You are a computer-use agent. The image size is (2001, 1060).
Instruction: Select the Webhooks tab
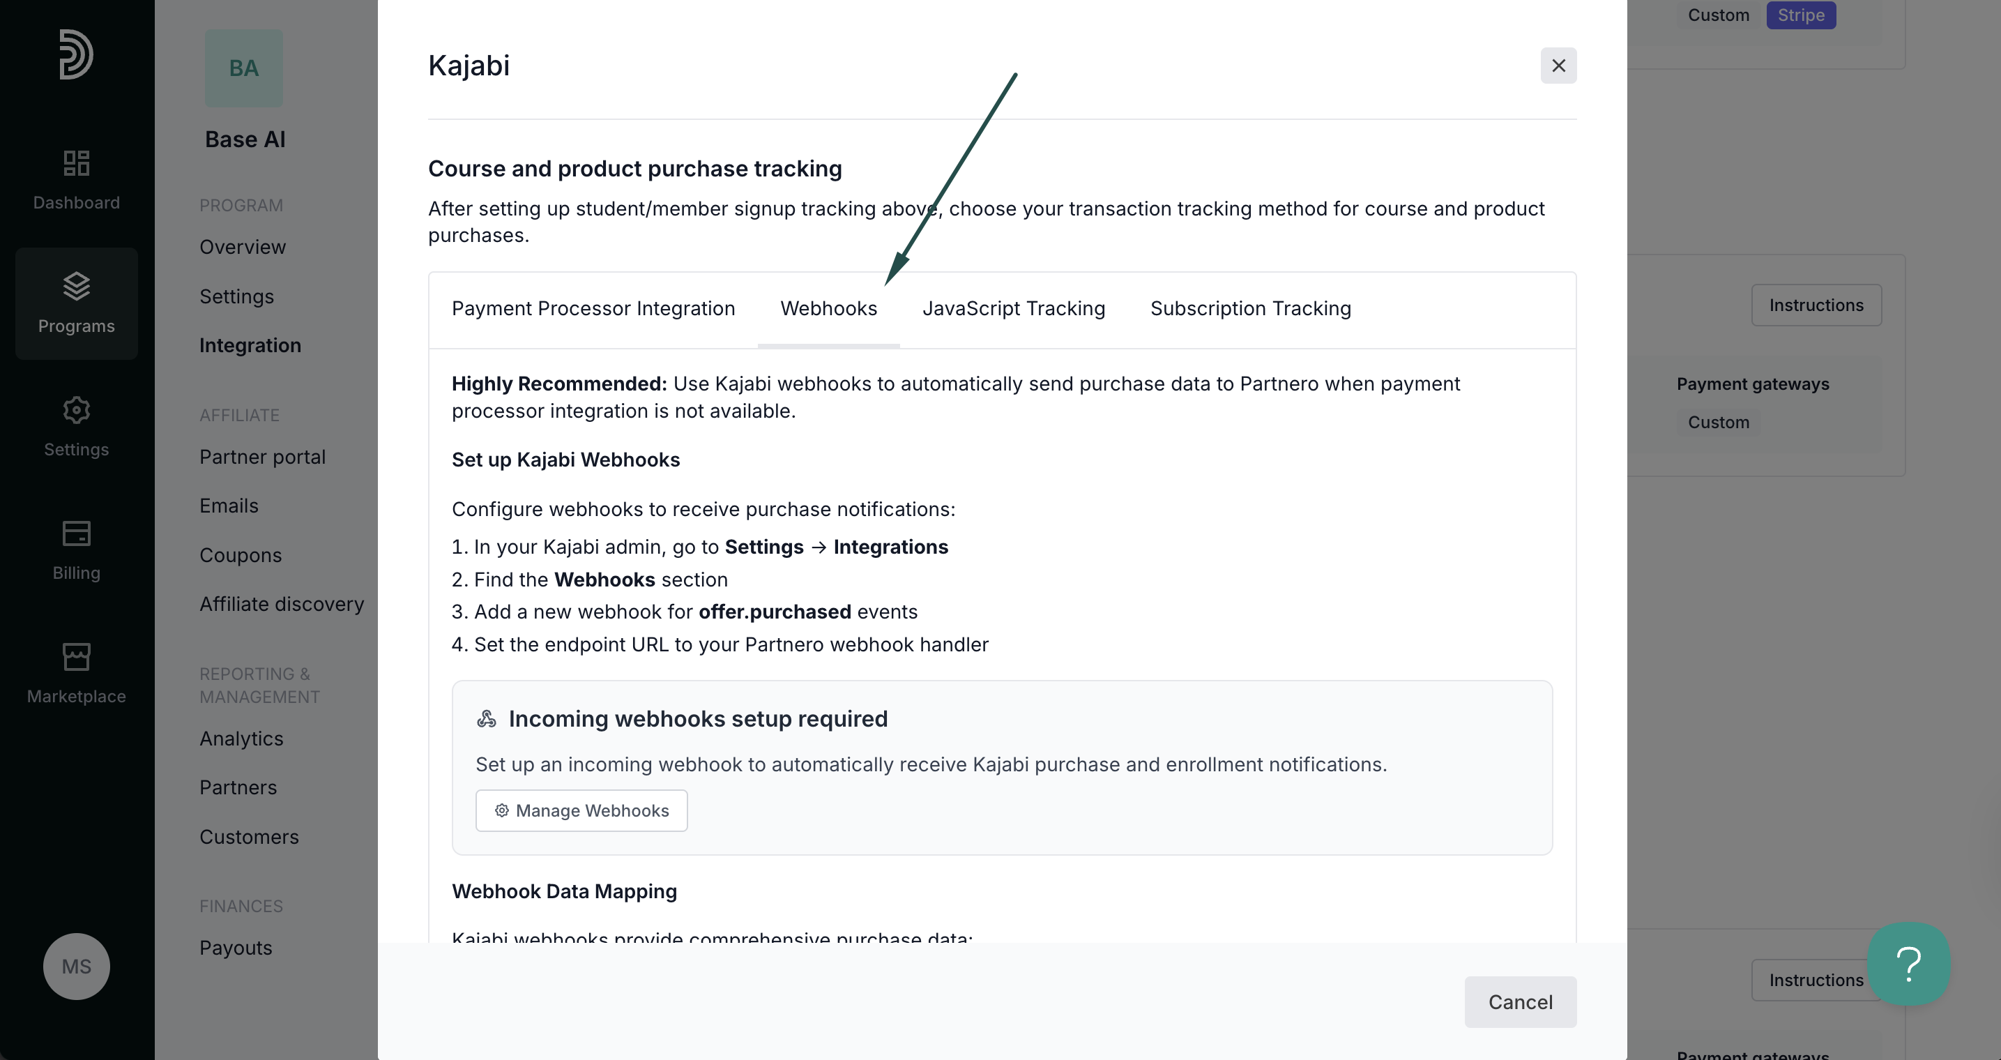point(829,308)
